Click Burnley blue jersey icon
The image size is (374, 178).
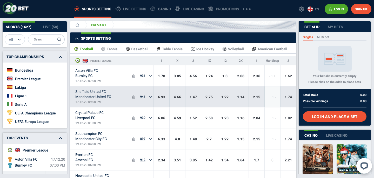tap(10, 165)
